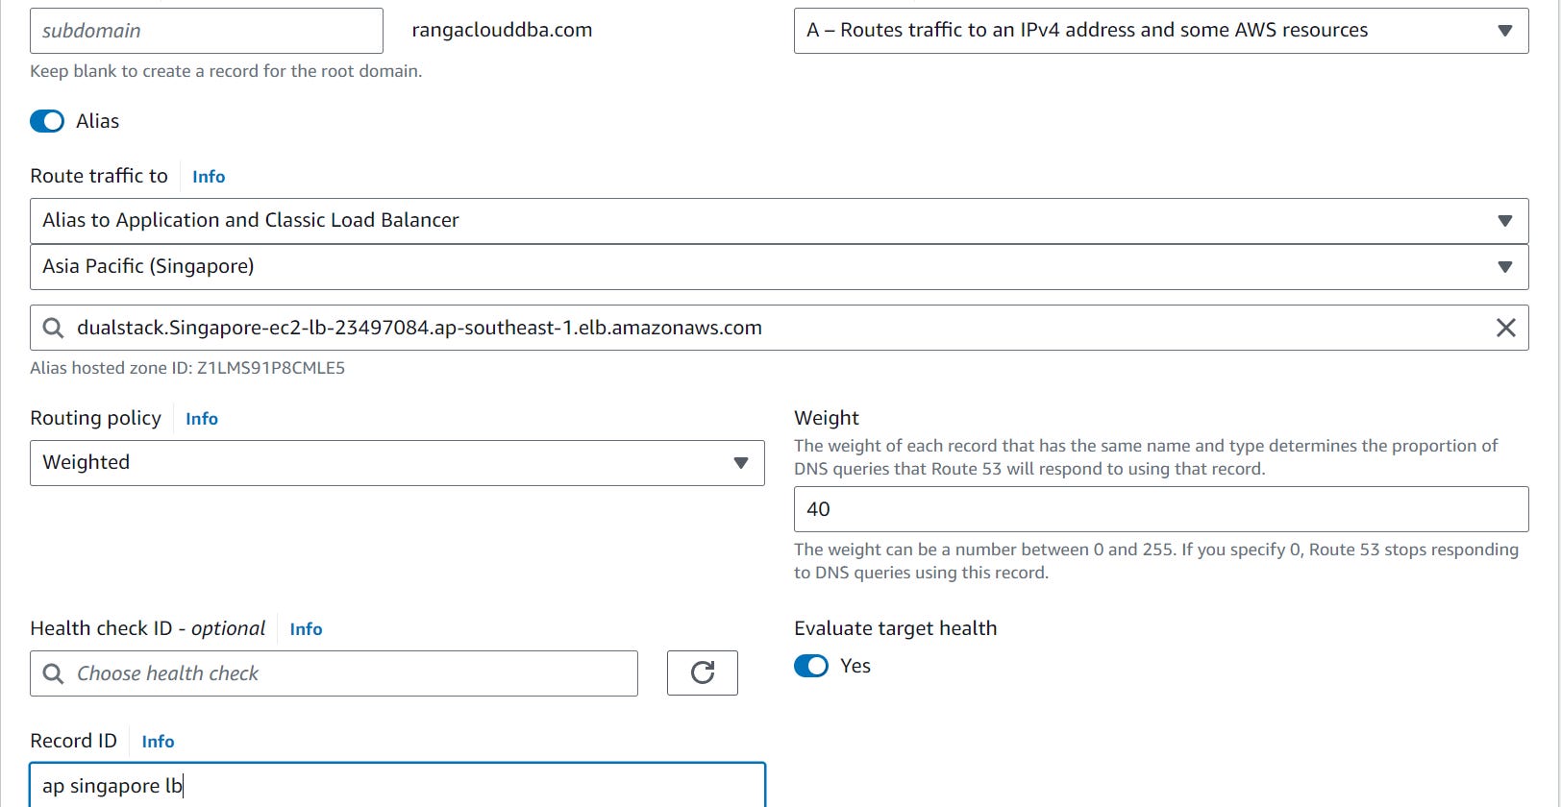
Task: Click the subdomain input field
Action: [x=206, y=30]
